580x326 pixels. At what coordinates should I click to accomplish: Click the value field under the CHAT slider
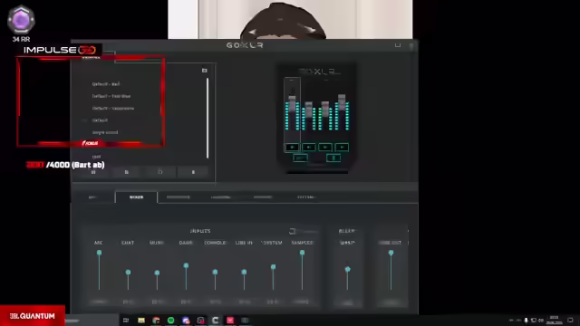[128, 302]
